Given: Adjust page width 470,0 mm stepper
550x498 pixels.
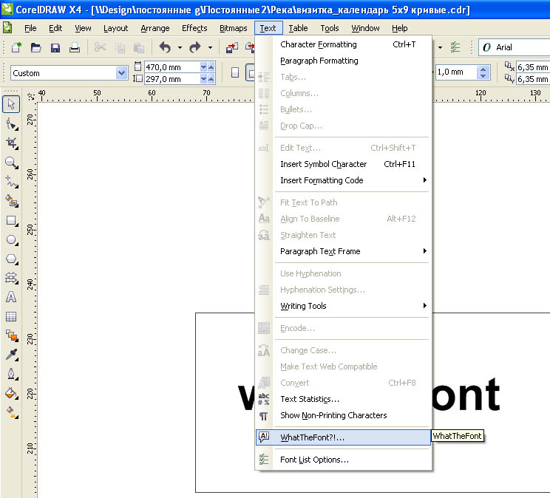Looking at the screenshot, I should (x=207, y=67).
